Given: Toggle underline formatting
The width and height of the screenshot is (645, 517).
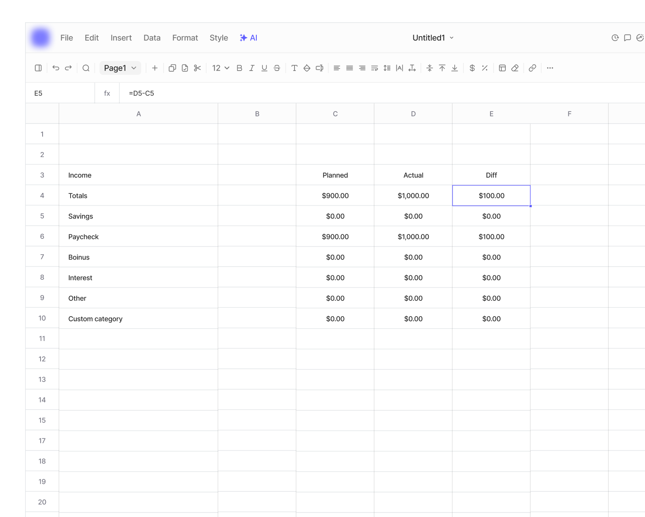Looking at the screenshot, I should pyautogui.click(x=264, y=68).
